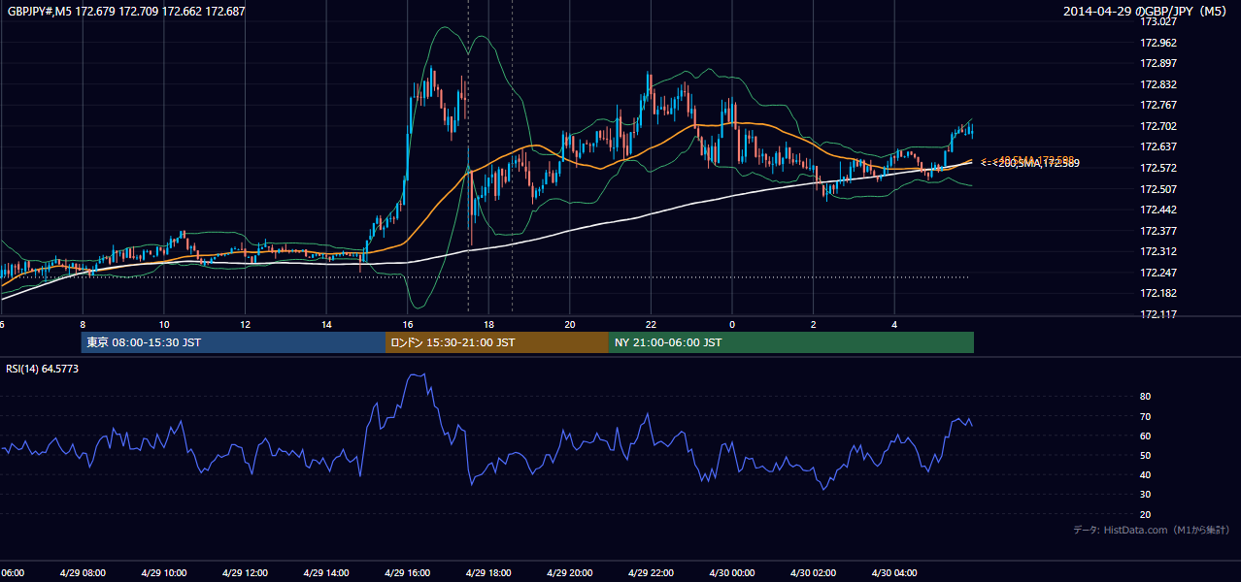
Task: Click hour tick 2 under price chart
Action: pyautogui.click(x=813, y=325)
